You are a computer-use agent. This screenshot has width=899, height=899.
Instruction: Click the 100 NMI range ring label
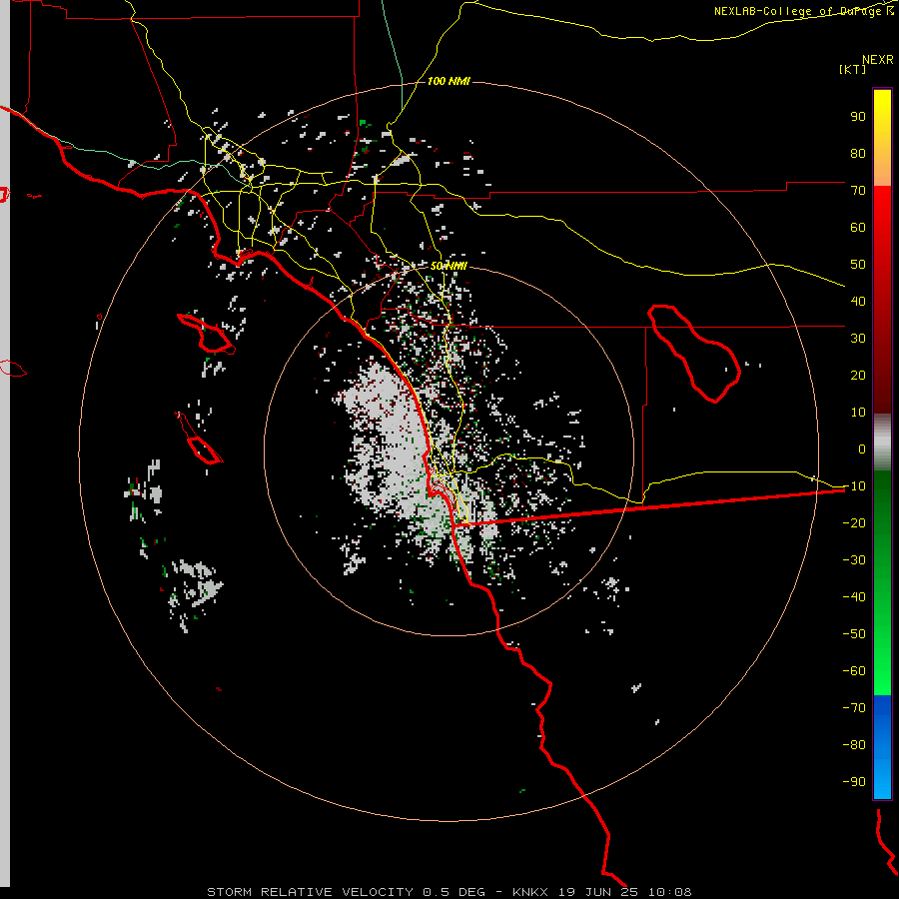[x=449, y=81]
